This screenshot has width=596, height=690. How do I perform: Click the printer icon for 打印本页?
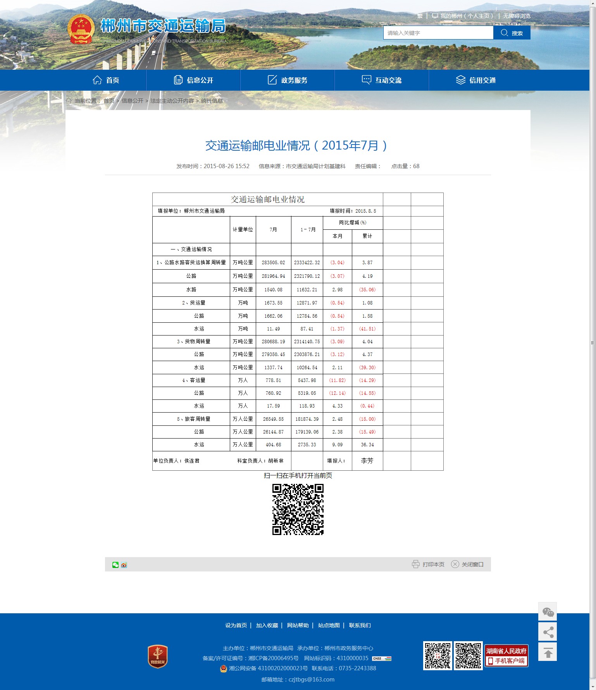point(415,564)
